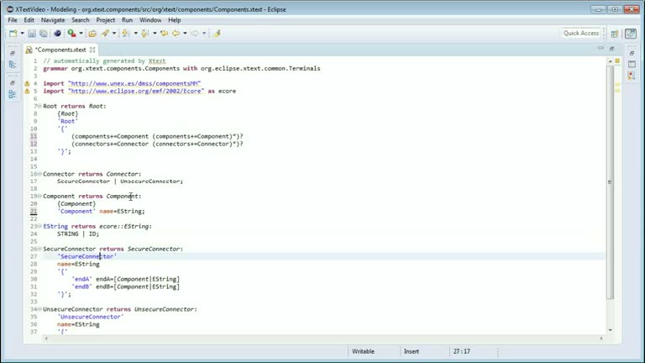Toggle the Pin Editor icon
The image size is (645, 363).
tap(218, 34)
